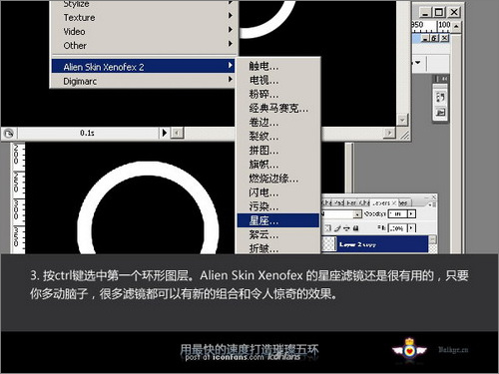Toggle lock position icon

point(346,228)
